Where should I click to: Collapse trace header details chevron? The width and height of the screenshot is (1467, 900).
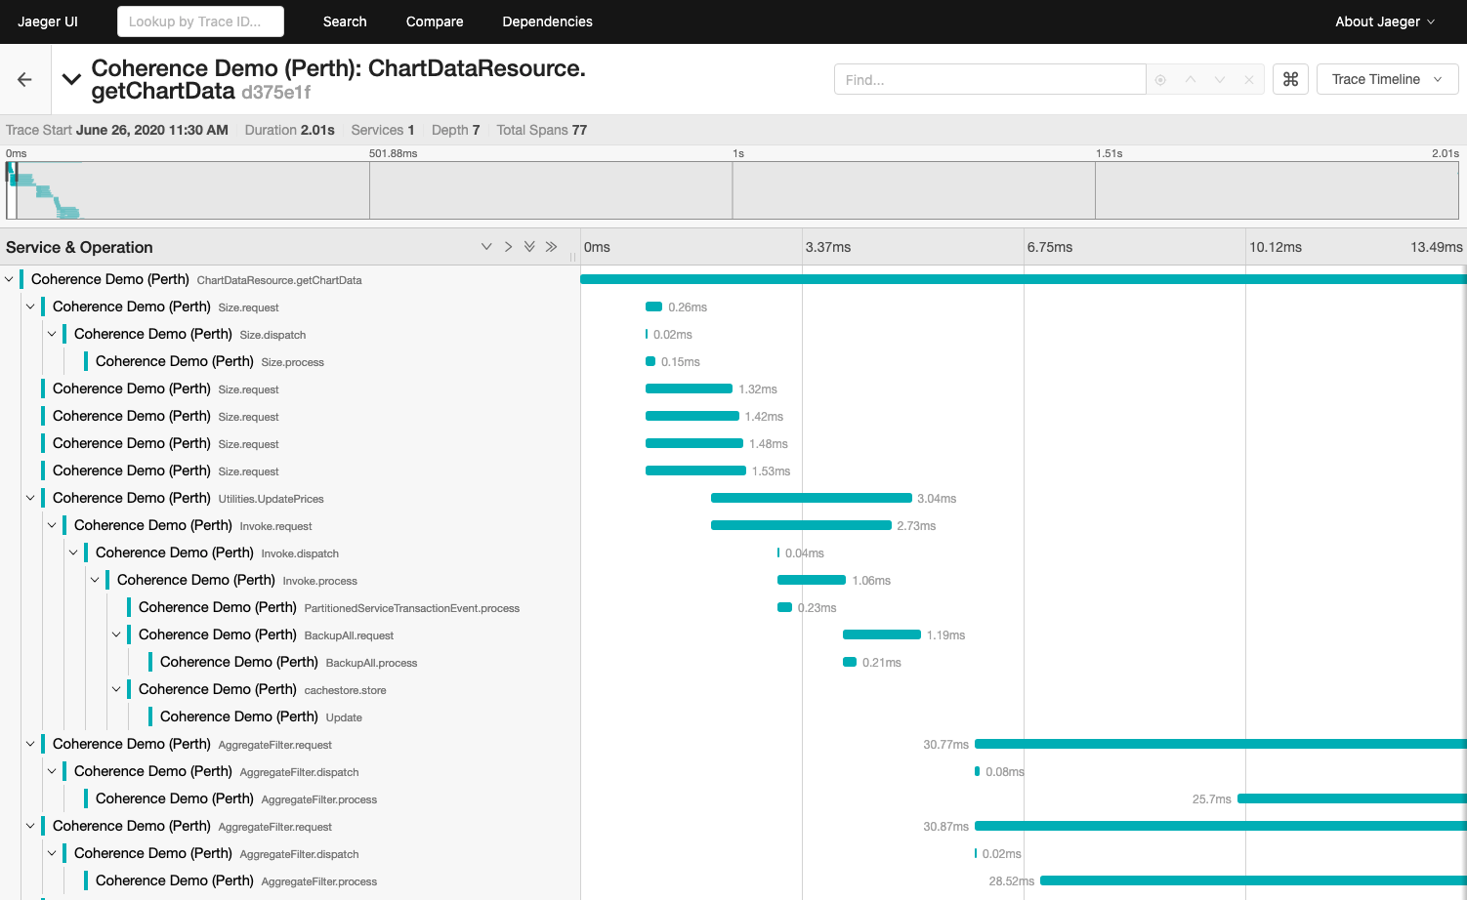click(x=71, y=79)
